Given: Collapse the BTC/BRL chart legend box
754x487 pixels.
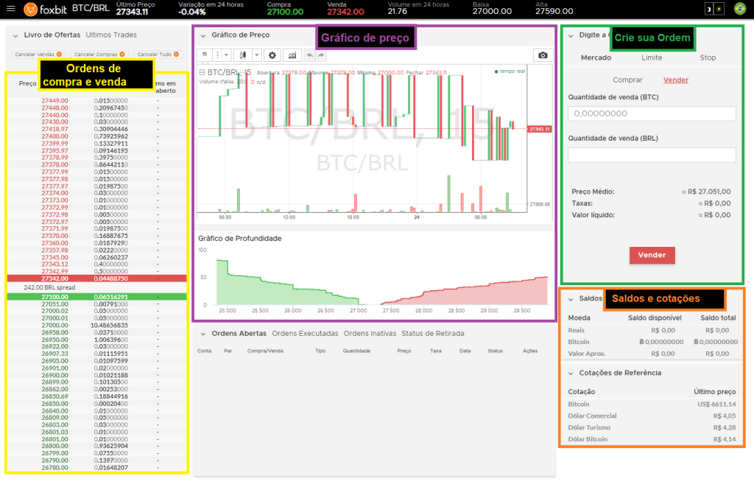Looking at the screenshot, I should (202, 72).
